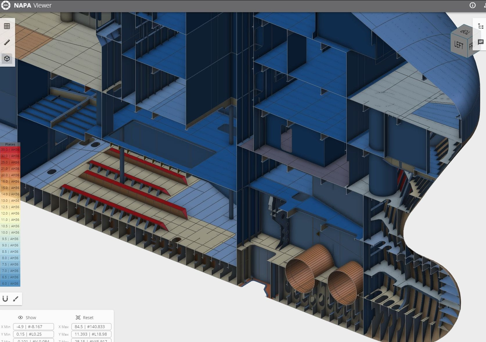Image resolution: width=486 pixels, height=342 pixels.
Task: Select the 35.0 | AH36 legend swatch
Action: click(x=10, y=150)
